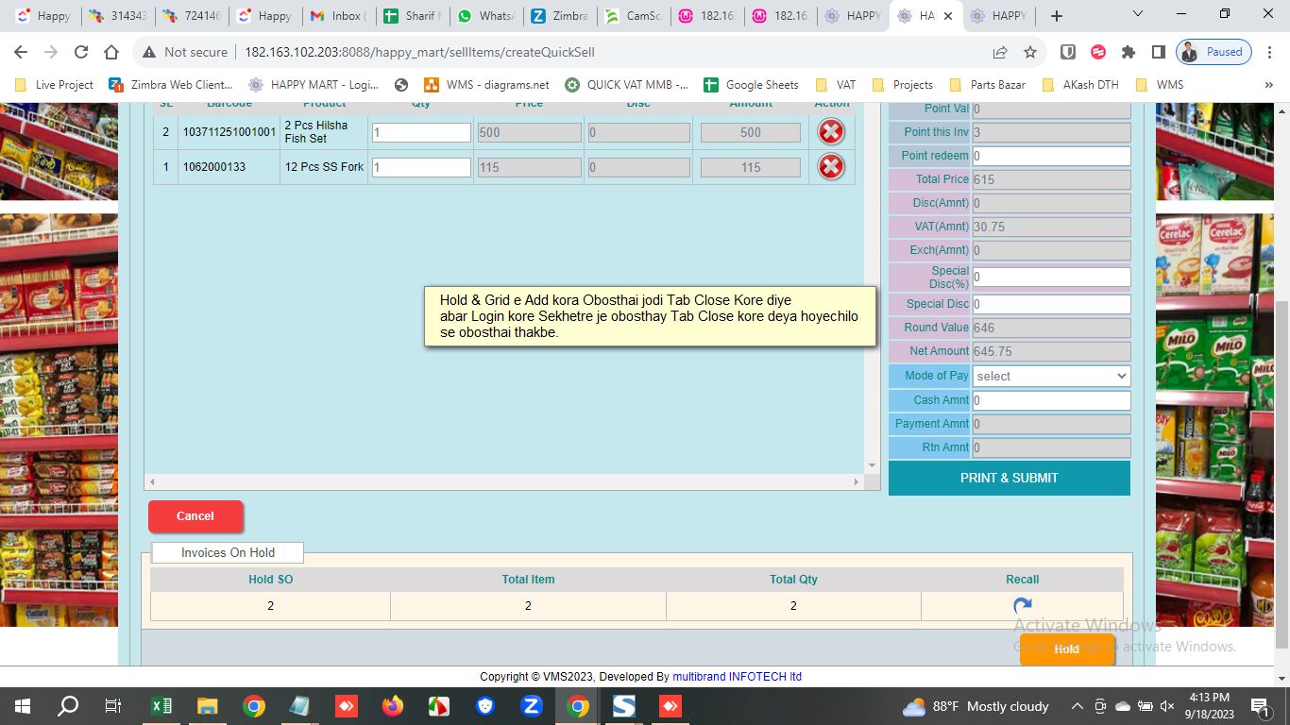Show the tab search dropdown in Chrome

pyautogui.click(x=1137, y=15)
